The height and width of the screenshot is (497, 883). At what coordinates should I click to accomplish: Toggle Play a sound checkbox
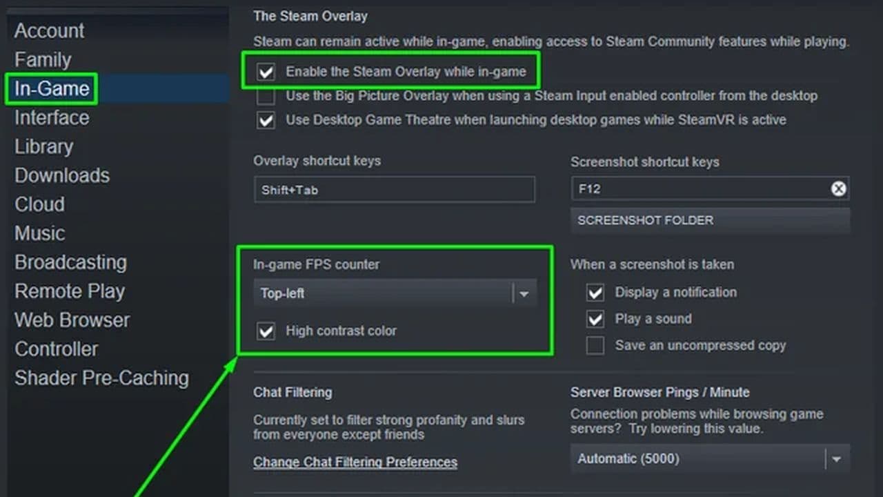click(x=595, y=319)
